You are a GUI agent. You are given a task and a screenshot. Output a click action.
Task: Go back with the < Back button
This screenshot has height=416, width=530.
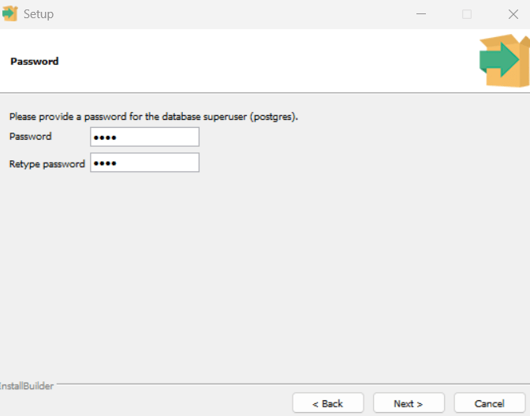328,403
